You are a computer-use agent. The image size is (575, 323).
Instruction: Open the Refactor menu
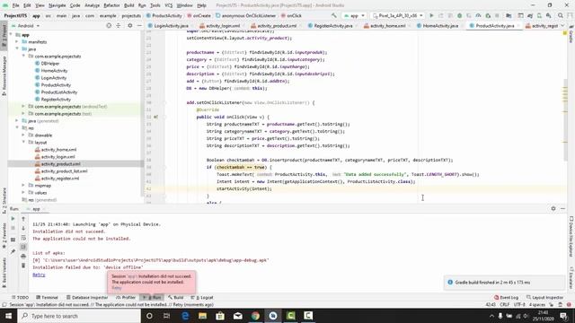point(111,5)
